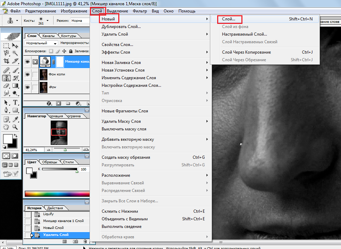
Task: Select the Lasso tool
Action: 6,53
